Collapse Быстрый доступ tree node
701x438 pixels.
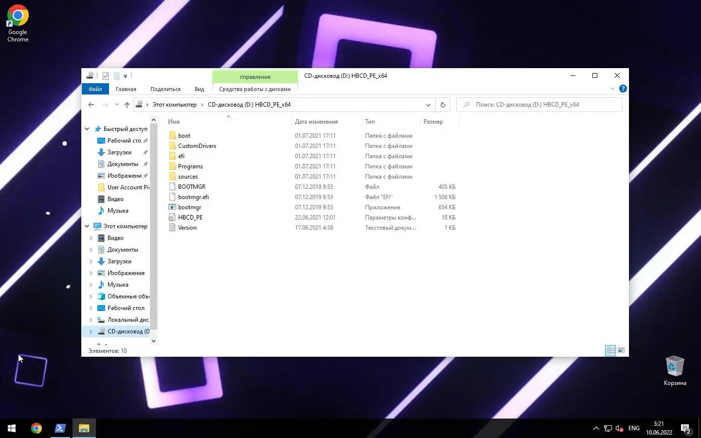pyautogui.click(x=87, y=129)
